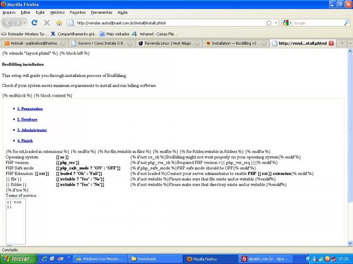353x264 pixels.
Task: Click the taskbar clock showing 07:25
Action: [x=343, y=259]
